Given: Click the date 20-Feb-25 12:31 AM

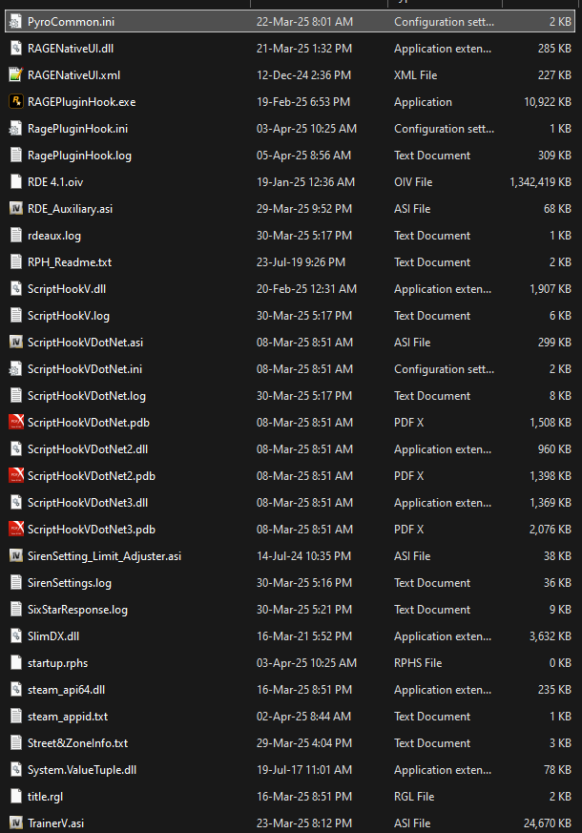Looking at the screenshot, I should [x=306, y=289].
